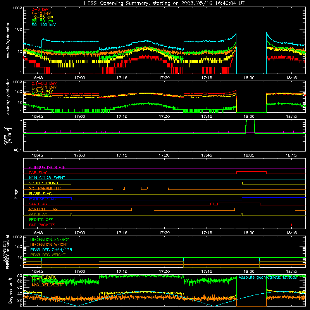The height and width of the screenshot is (310, 310).
Task: Click the MAX_DET_VS_TOT legend label
Action: tap(48, 285)
